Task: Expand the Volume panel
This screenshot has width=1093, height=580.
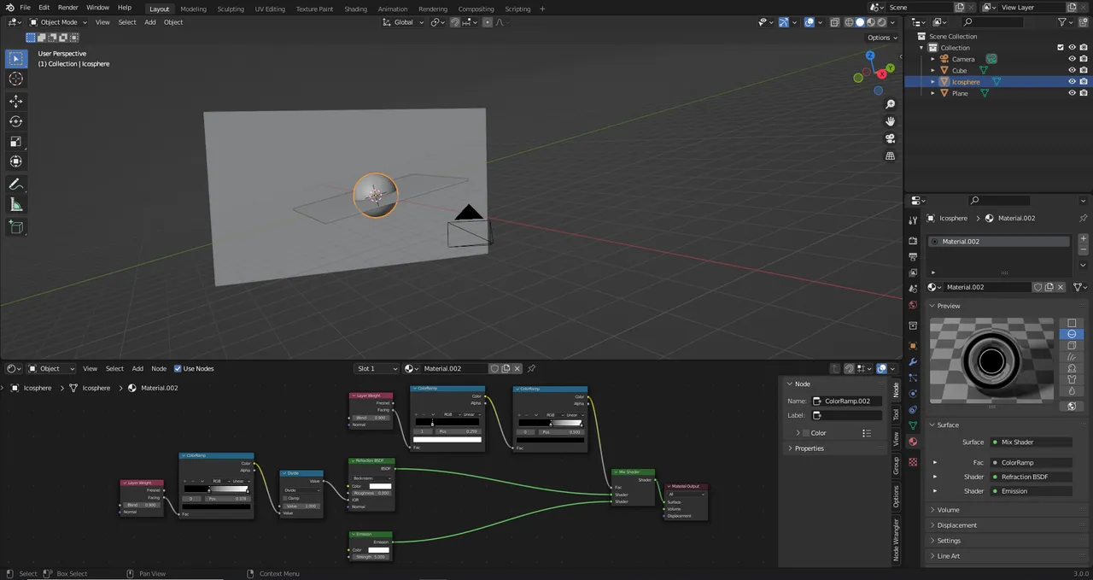Action: [948, 510]
